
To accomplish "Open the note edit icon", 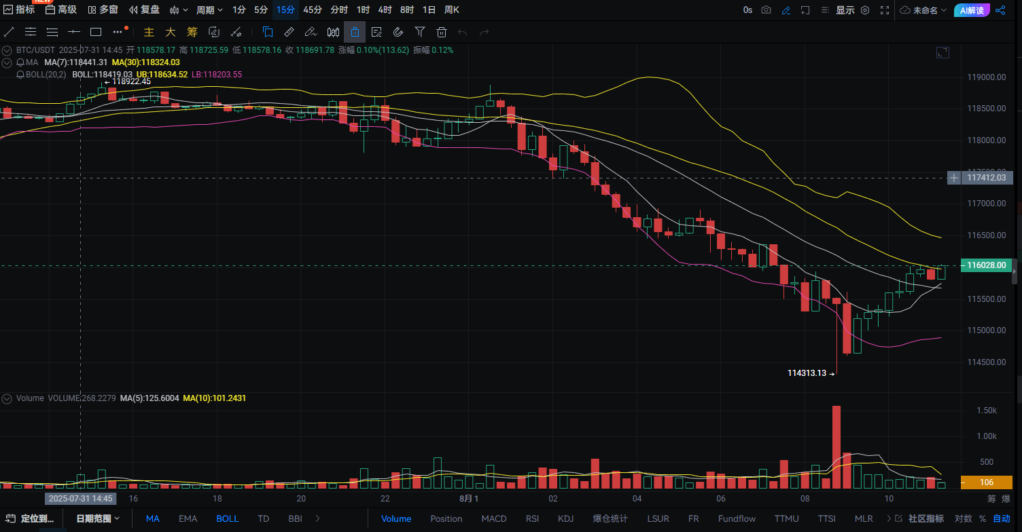I will [x=376, y=32].
